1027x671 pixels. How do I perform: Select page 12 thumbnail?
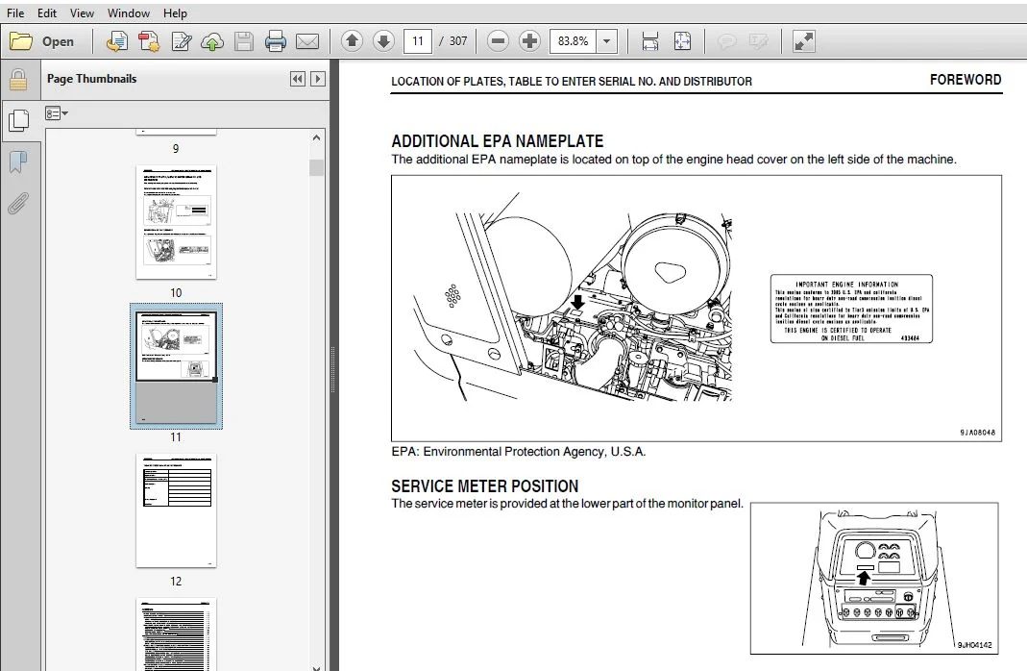pos(176,510)
